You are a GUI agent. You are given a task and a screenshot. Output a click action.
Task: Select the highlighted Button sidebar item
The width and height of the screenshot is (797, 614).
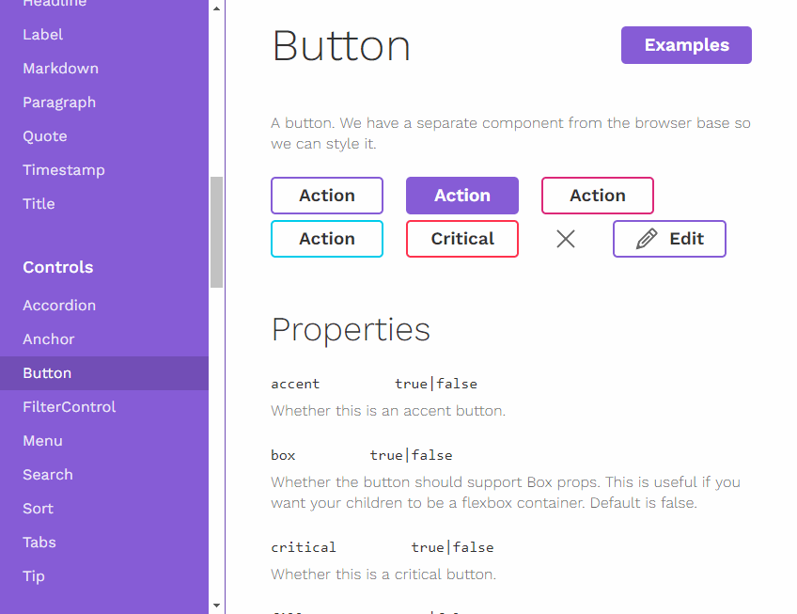pyautogui.click(x=104, y=373)
